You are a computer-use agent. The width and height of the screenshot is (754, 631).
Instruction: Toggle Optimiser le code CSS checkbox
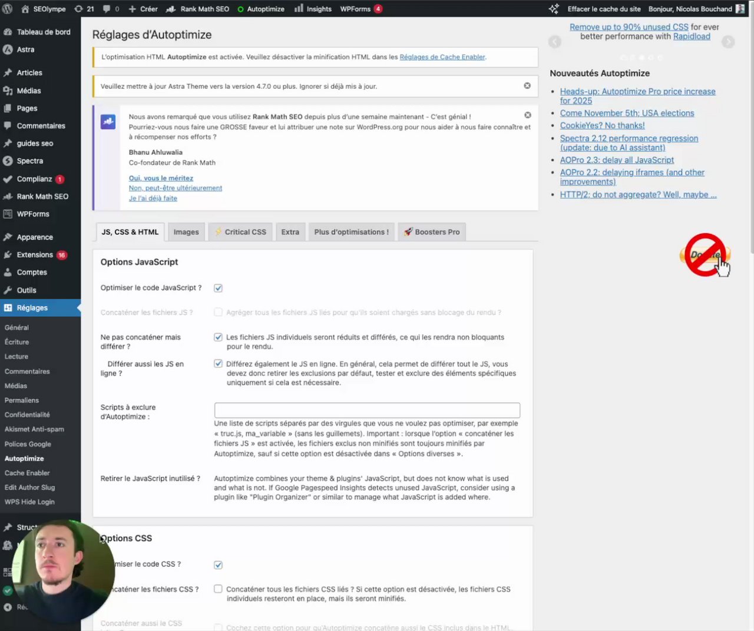point(218,564)
